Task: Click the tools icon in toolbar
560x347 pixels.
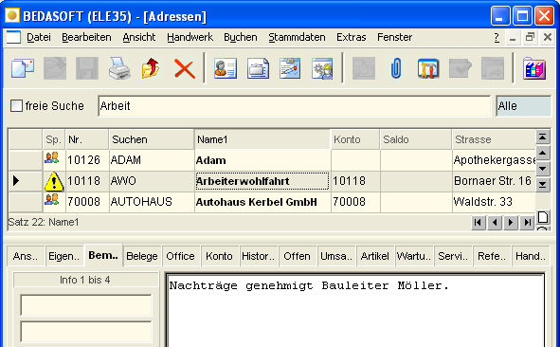Action: [428, 68]
